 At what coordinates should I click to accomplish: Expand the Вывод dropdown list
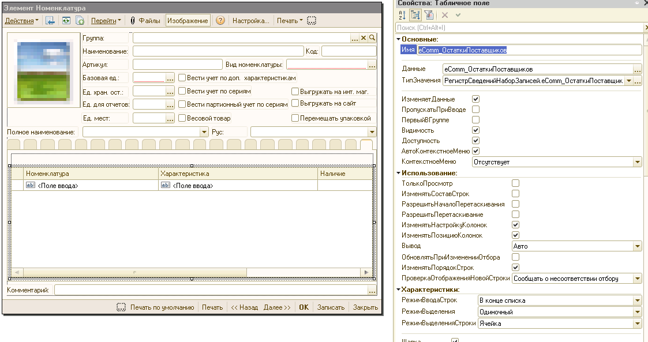[637, 246]
